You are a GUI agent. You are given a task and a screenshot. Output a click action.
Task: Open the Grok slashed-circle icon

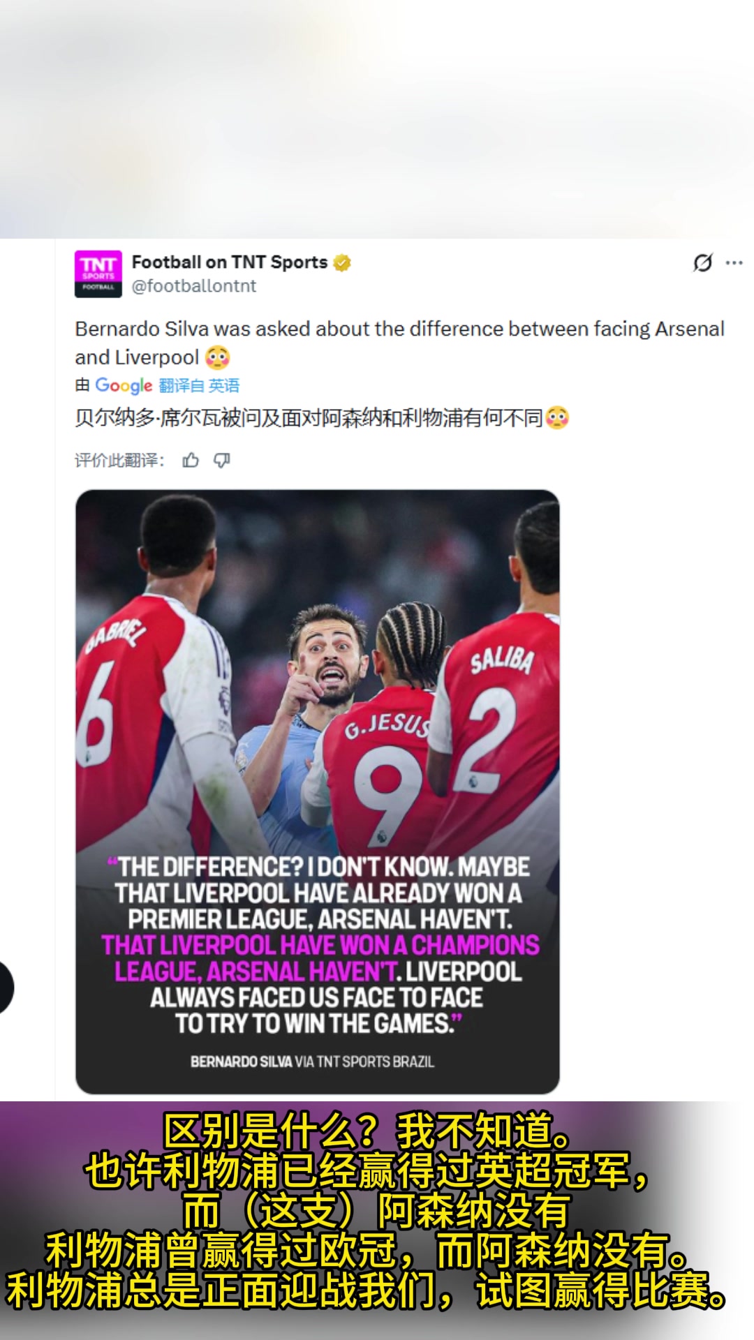click(x=702, y=262)
